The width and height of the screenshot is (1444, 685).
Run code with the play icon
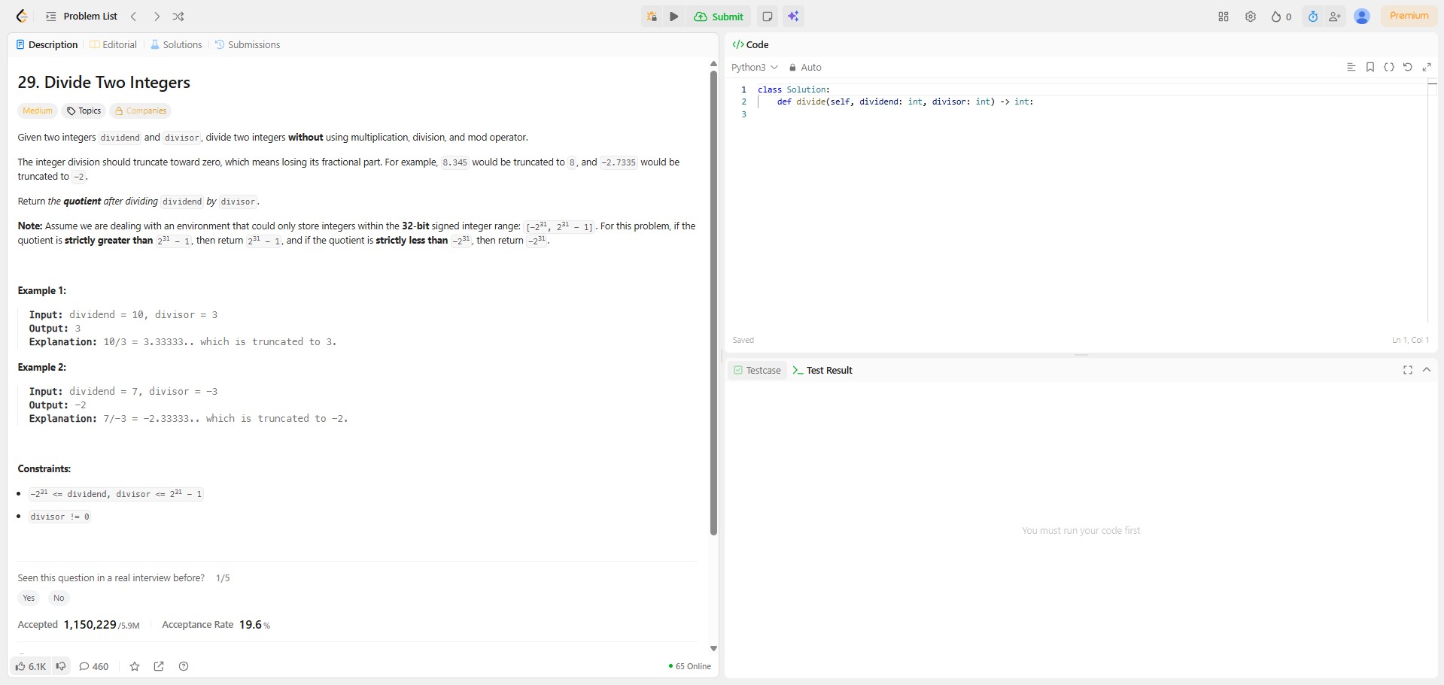point(674,17)
